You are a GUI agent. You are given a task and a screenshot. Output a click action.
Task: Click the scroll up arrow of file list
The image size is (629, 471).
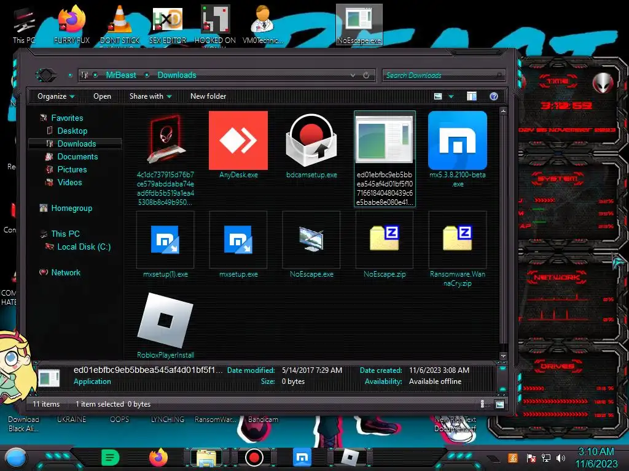503,110
